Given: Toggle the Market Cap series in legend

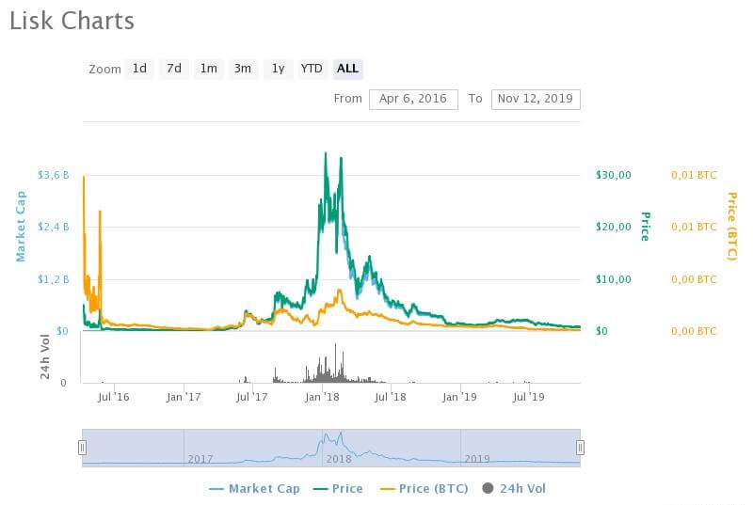Looking at the screenshot, I should 254,489.
